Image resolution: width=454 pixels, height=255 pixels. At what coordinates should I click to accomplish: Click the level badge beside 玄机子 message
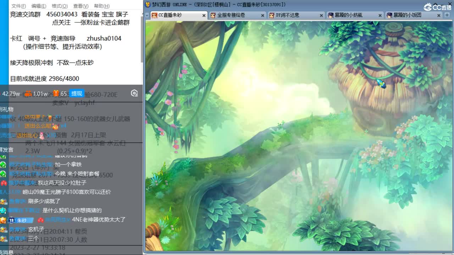(3, 229)
